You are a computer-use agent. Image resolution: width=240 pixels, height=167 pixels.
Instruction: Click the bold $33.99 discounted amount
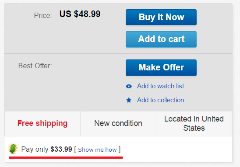(61, 149)
